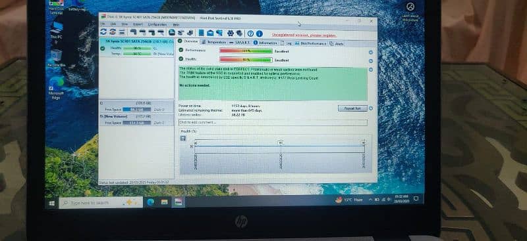
Task: Open the Recycle Bin desktop icon
Action: click(56, 58)
